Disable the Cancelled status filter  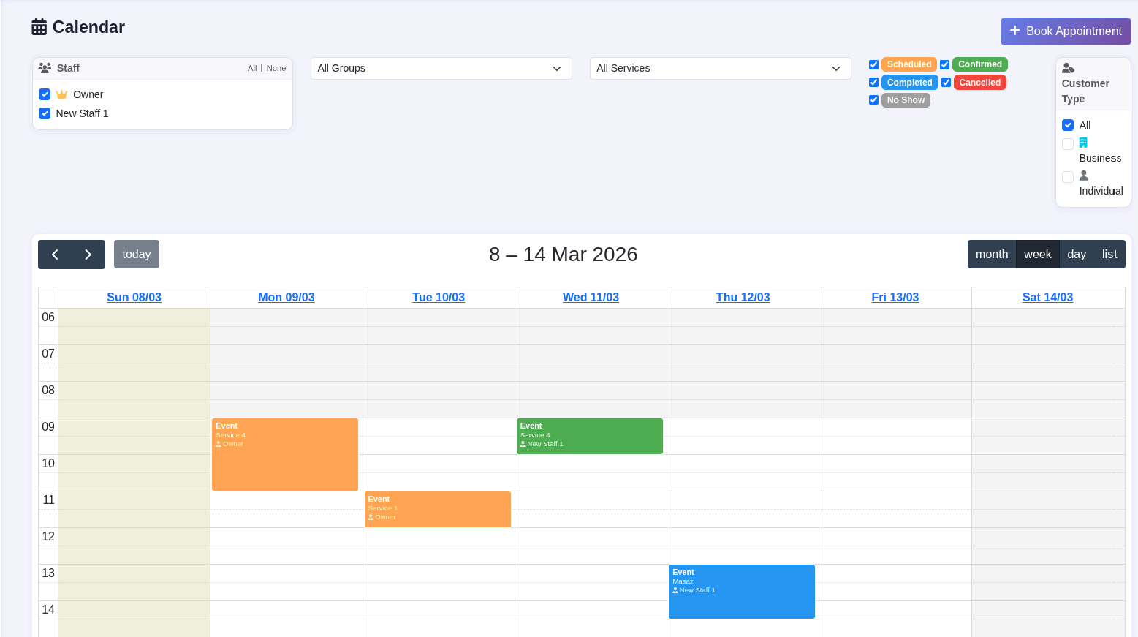pos(946,82)
